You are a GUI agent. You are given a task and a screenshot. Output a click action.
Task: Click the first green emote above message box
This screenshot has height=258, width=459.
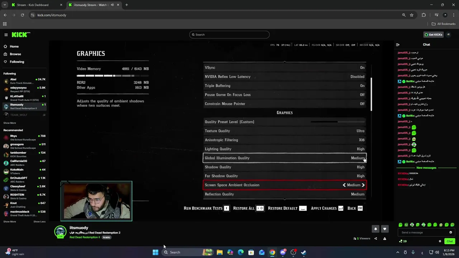click(x=401, y=225)
